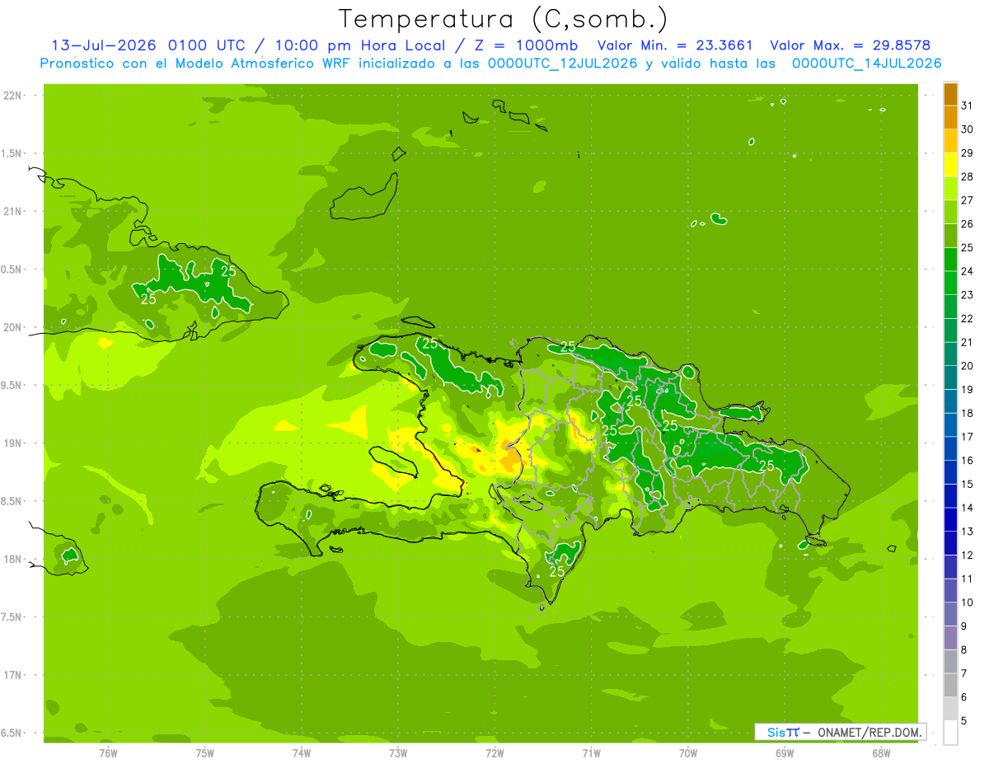Click the "Temperatura (C,somb.)" title

(x=503, y=19)
